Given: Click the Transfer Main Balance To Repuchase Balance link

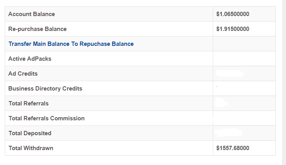Looking at the screenshot, I should pyautogui.click(x=71, y=44).
